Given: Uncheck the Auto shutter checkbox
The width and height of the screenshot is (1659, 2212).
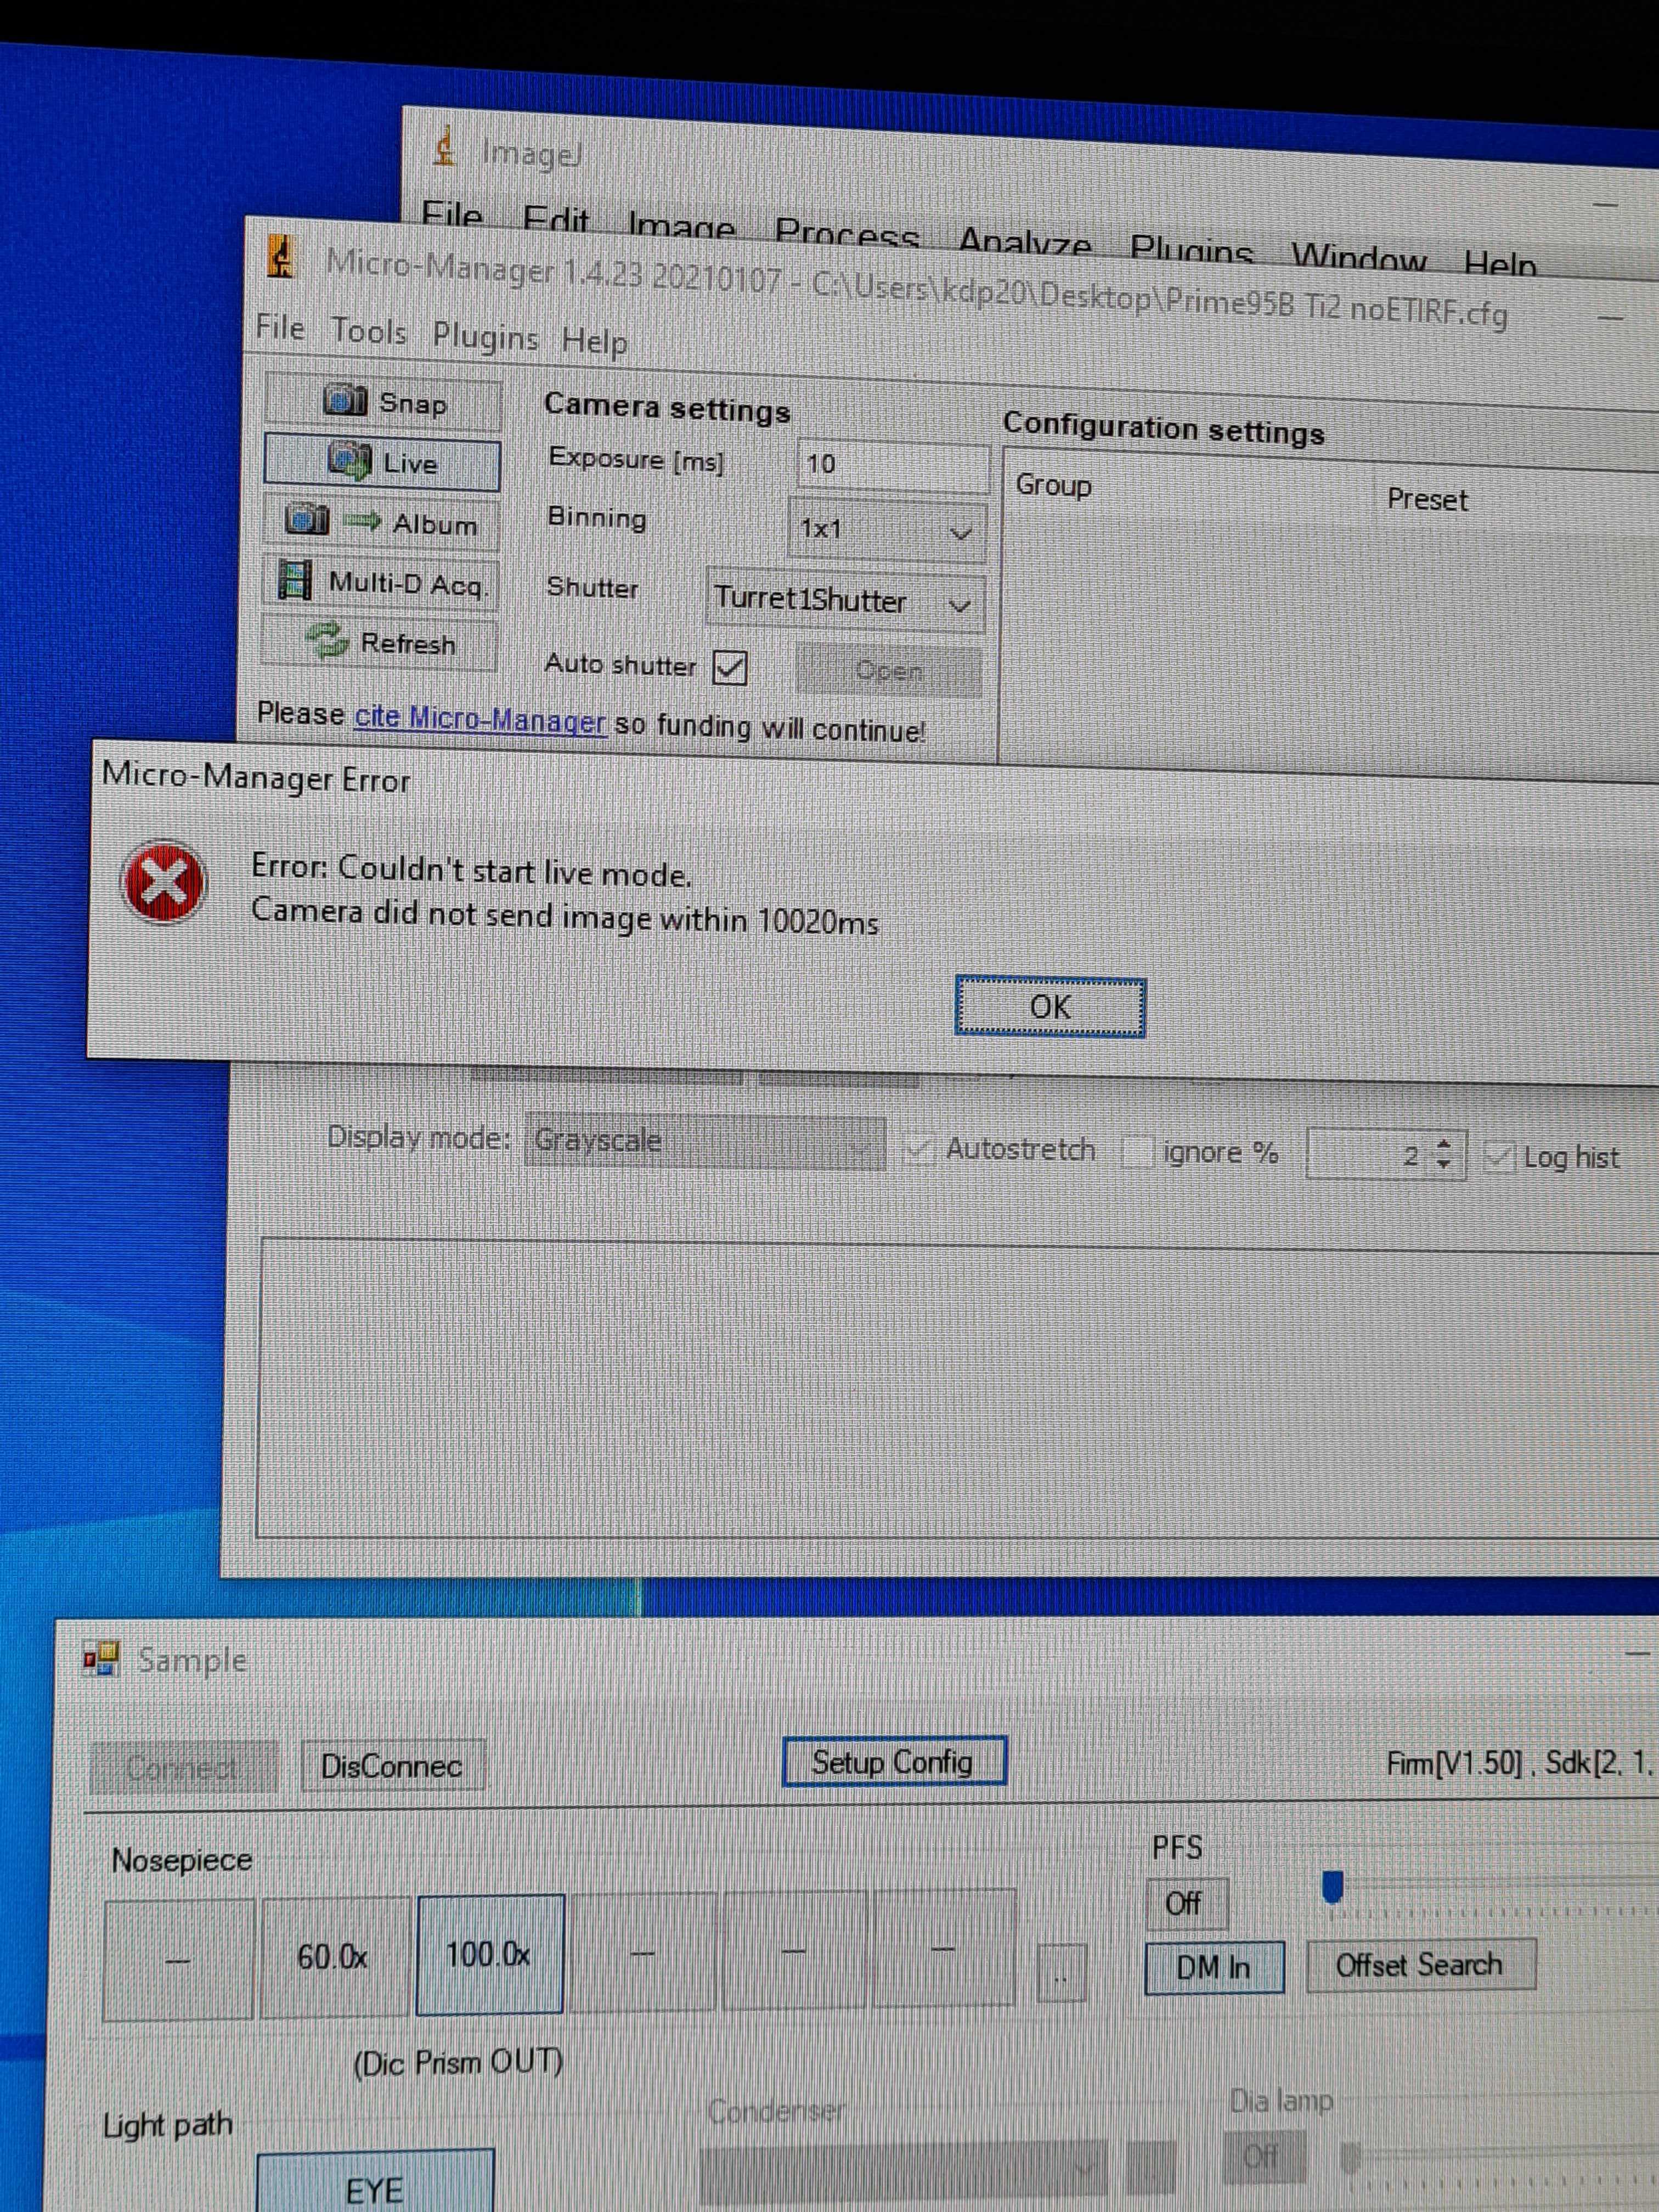Looking at the screenshot, I should point(730,667).
